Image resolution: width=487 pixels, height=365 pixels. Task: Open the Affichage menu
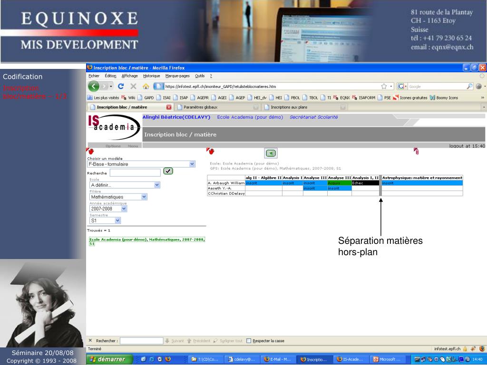click(129, 76)
